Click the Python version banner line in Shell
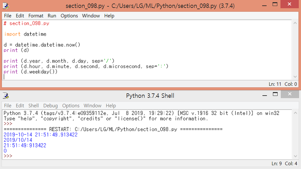This screenshot has width=301, height=169. [x=141, y=113]
